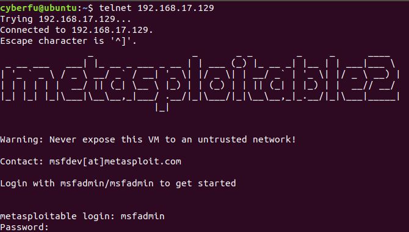Click the word telnet in the command
Image resolution: width=409 pixels, height=232 pixels.
click(x=115, y=8)
